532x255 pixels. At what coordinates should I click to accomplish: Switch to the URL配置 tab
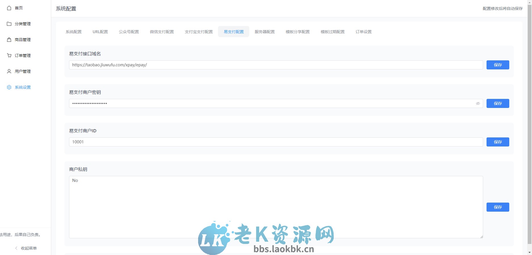[x=100, y=32]
